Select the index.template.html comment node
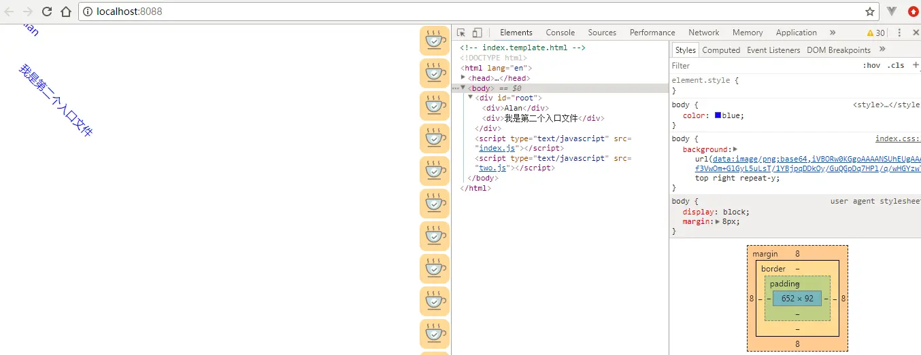Screen dimensions: 921x355 coord(522,48)
